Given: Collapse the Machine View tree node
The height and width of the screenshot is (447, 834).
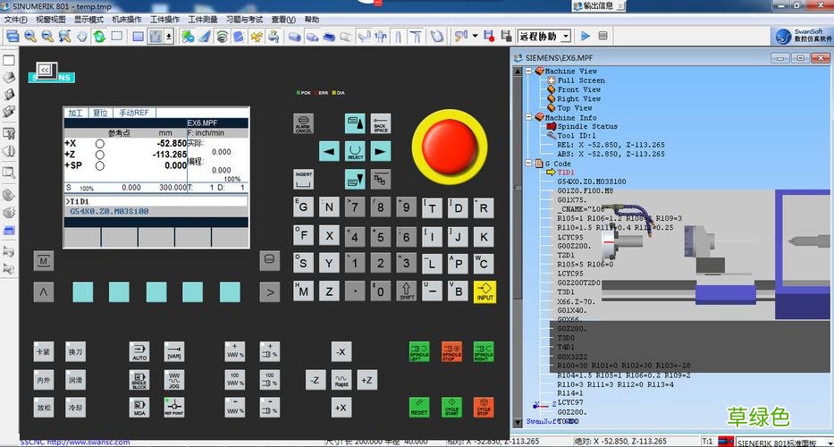Looking at the screenshot, I should pyautogui.click(x=530, y=72).
